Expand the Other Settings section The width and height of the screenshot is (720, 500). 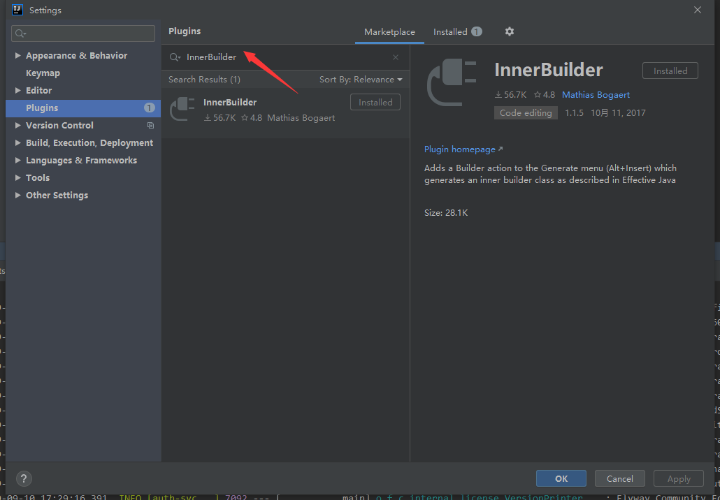[18, 195]
